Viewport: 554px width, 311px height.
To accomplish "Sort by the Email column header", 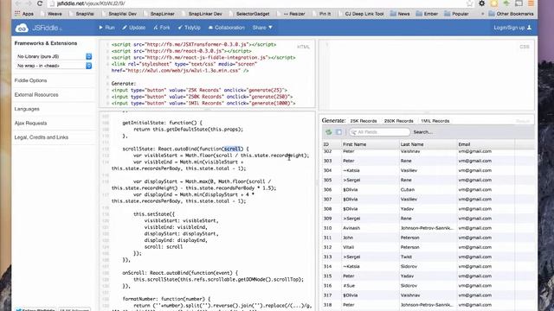I will pos(486,144).
